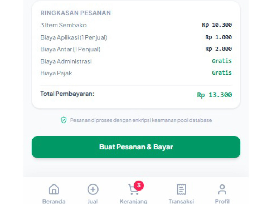Click the Total Pembayaran amount Rp 13.300
Viewport: 272px width, 204px height.
214,95
